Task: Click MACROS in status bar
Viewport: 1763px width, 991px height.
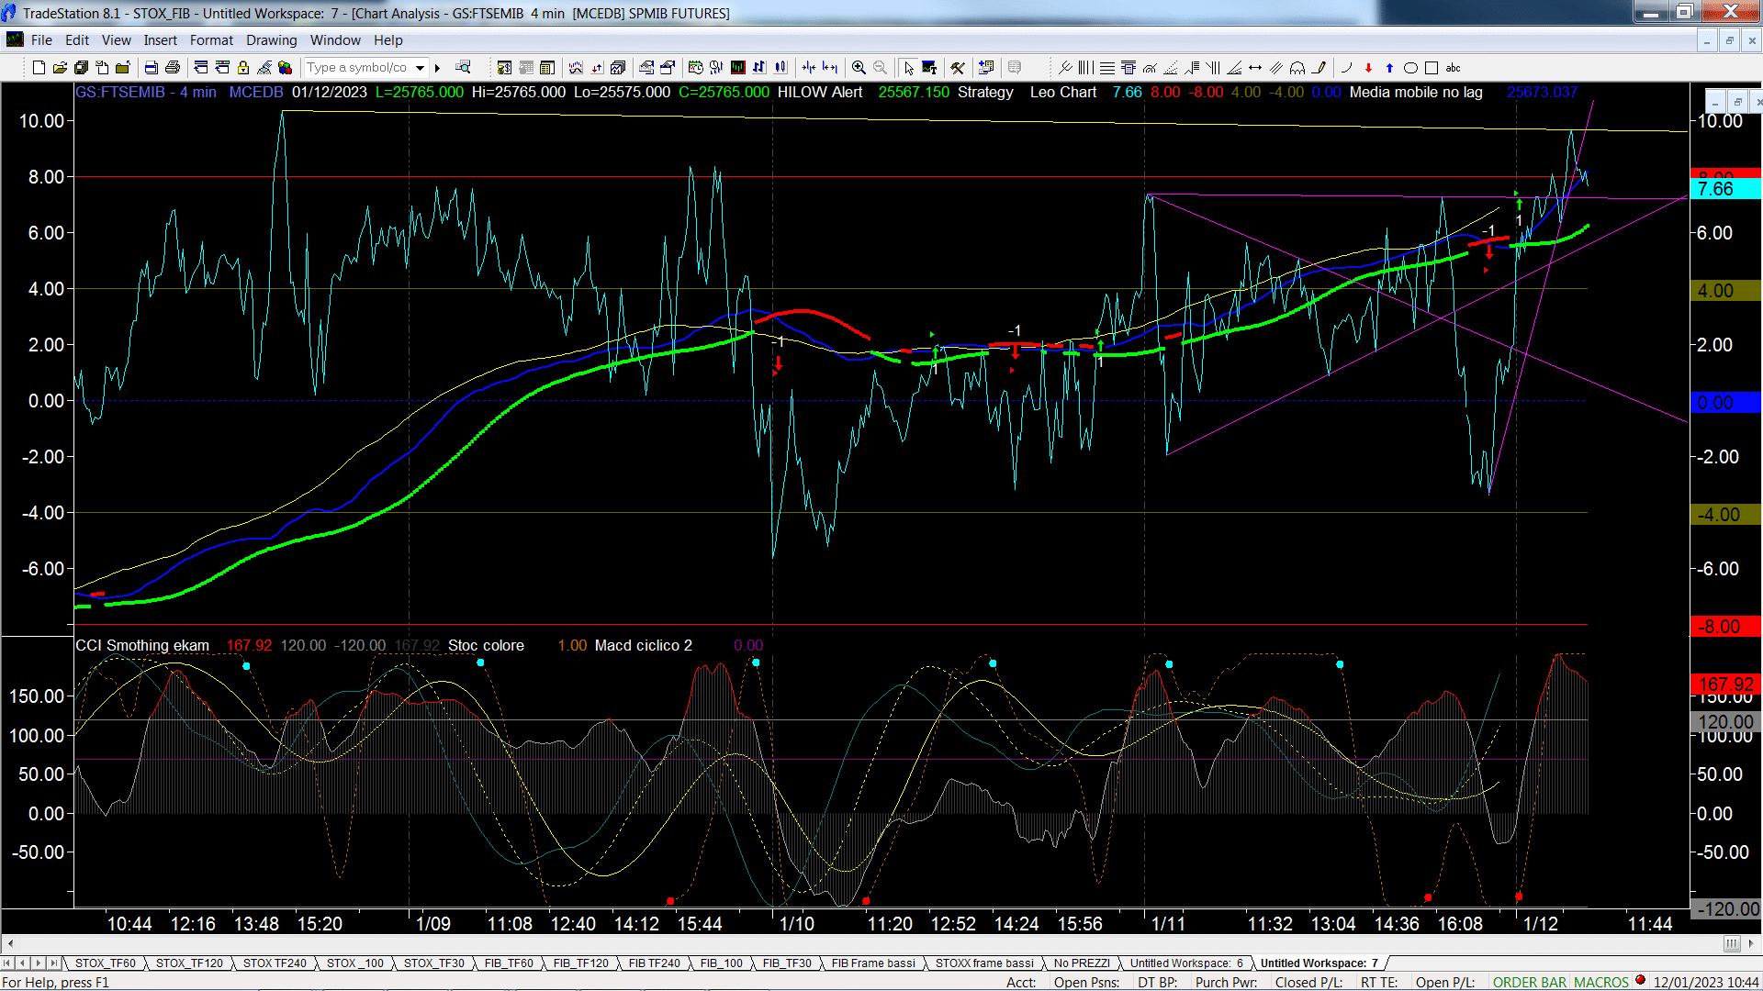Action: 1601,982
